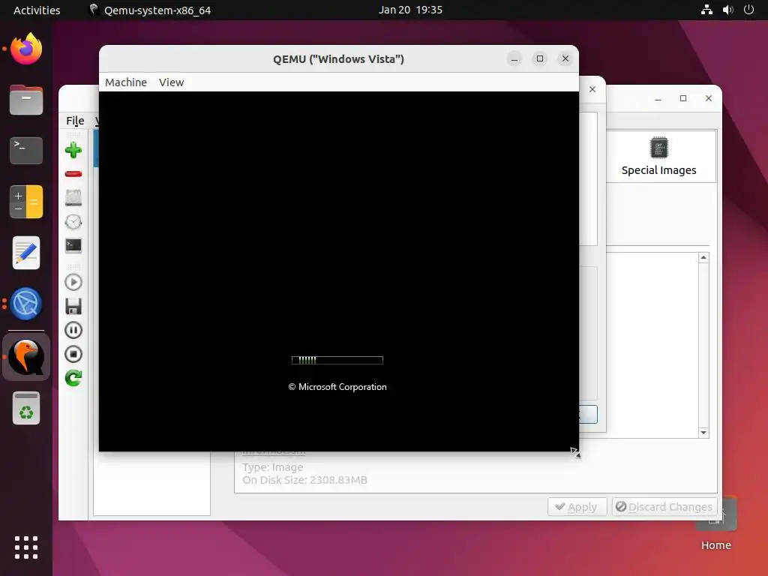Open Text Editor from the dock
The image size is (768, 576).
click(26, 253)
